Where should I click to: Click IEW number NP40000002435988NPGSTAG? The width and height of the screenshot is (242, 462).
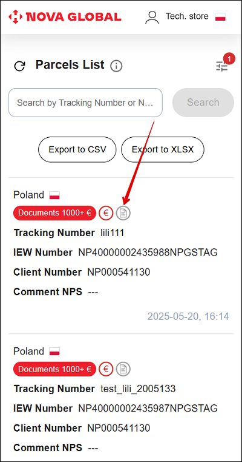(148, 253)
